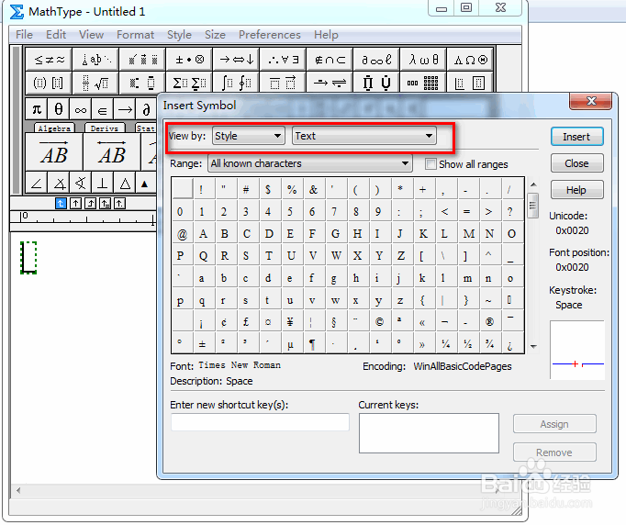Viewport: 626px width, 525px height.
Task: Open the relational symbols palette
Action: [49, 60]
